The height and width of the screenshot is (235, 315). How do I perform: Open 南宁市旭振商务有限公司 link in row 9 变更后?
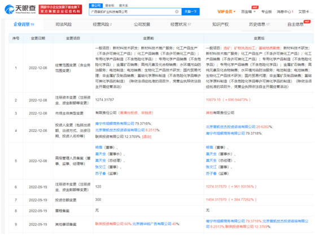[225, 221]
